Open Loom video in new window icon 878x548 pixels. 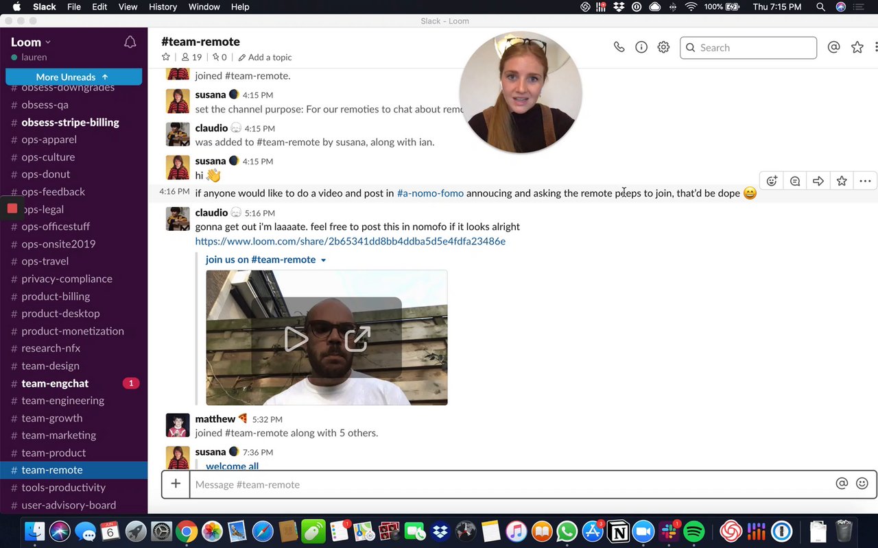tap(357, 338)
